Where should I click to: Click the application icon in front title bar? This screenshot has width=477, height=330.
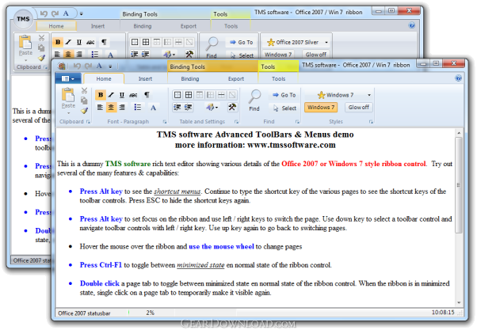pyautogui.click(x=62, y=66)
